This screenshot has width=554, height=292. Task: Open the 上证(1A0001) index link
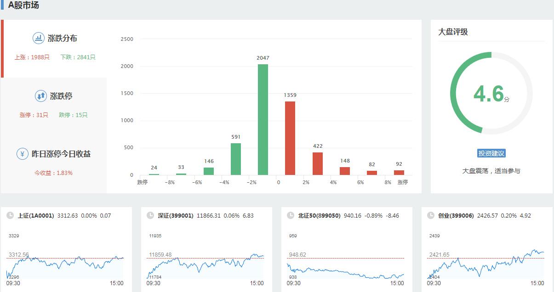pyautogui.click(x=36, y=215)
